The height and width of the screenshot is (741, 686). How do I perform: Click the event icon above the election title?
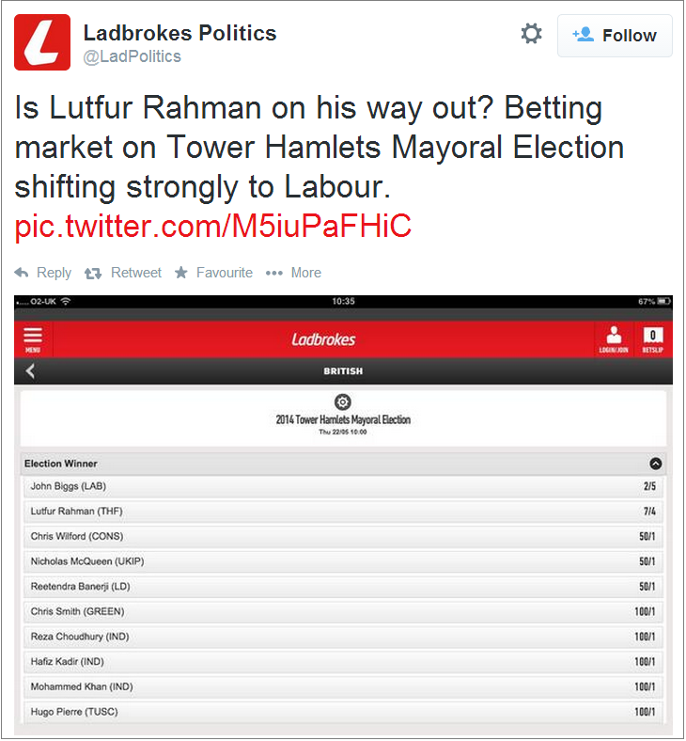point(343,402)
